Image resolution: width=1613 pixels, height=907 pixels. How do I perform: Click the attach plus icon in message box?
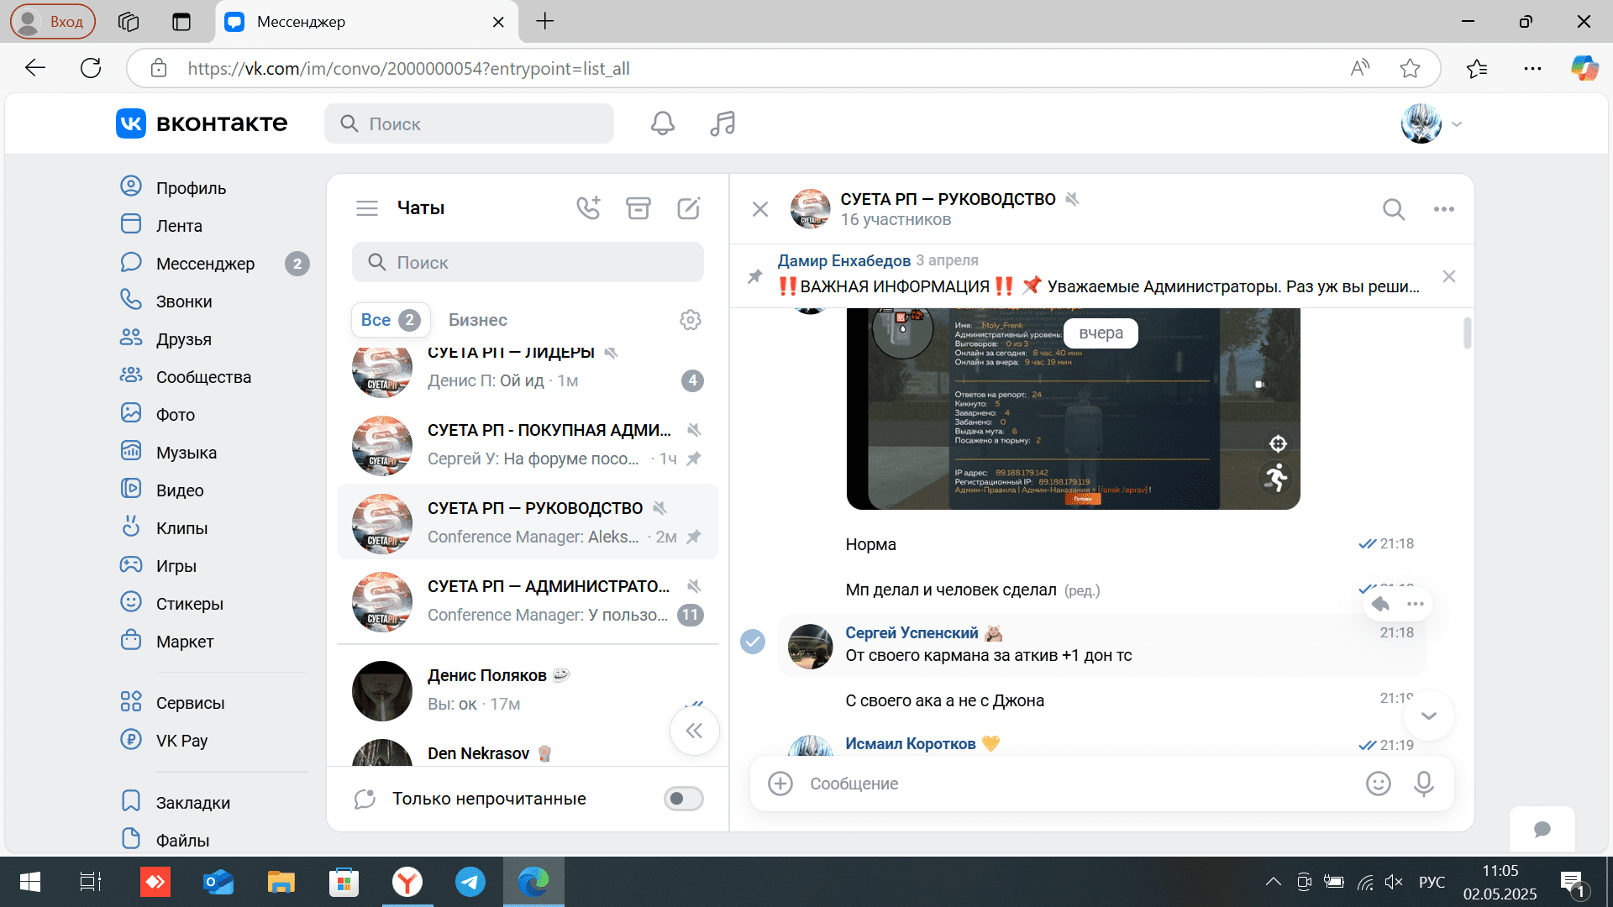coord(780,784)
